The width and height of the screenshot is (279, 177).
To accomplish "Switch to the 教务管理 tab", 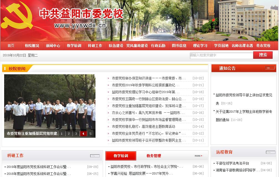I will pyautogui.click(x=154, y=156).
